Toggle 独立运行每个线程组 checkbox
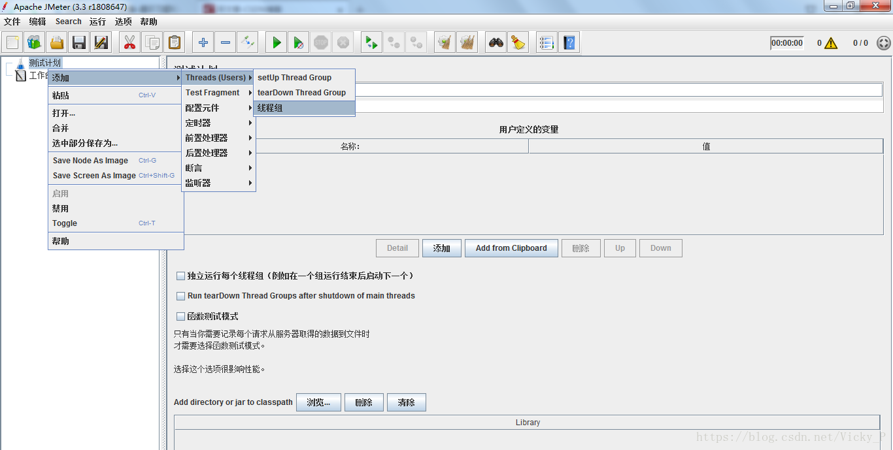 181,276
